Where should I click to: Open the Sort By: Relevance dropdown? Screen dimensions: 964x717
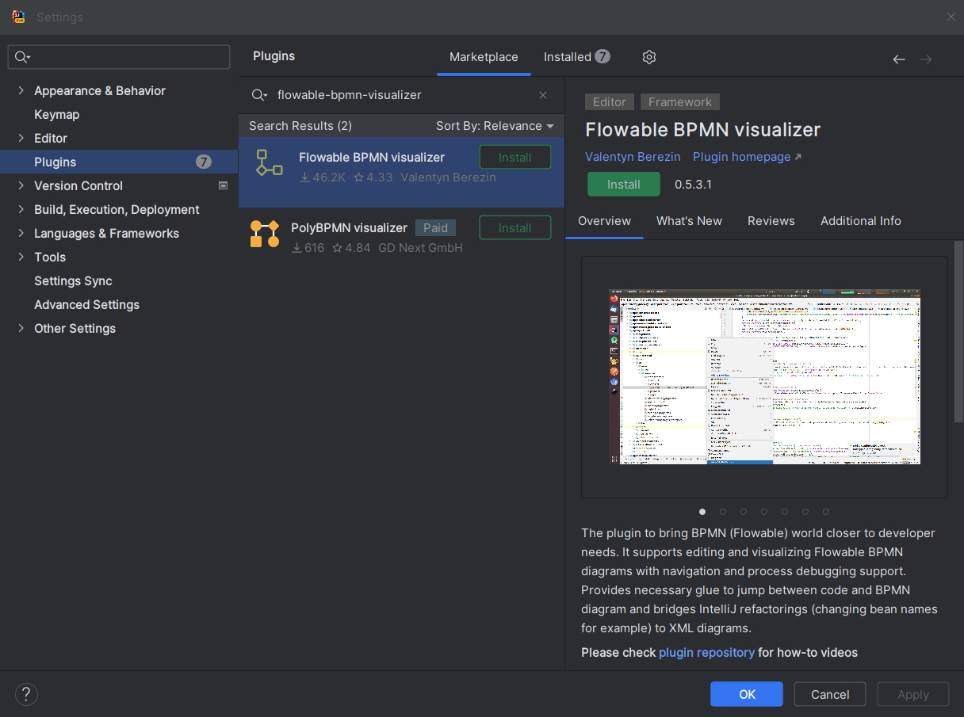(495, 126)
